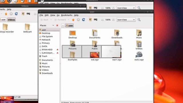
Task: Click the 100% zoom level in user window
Action: point(108,20)
